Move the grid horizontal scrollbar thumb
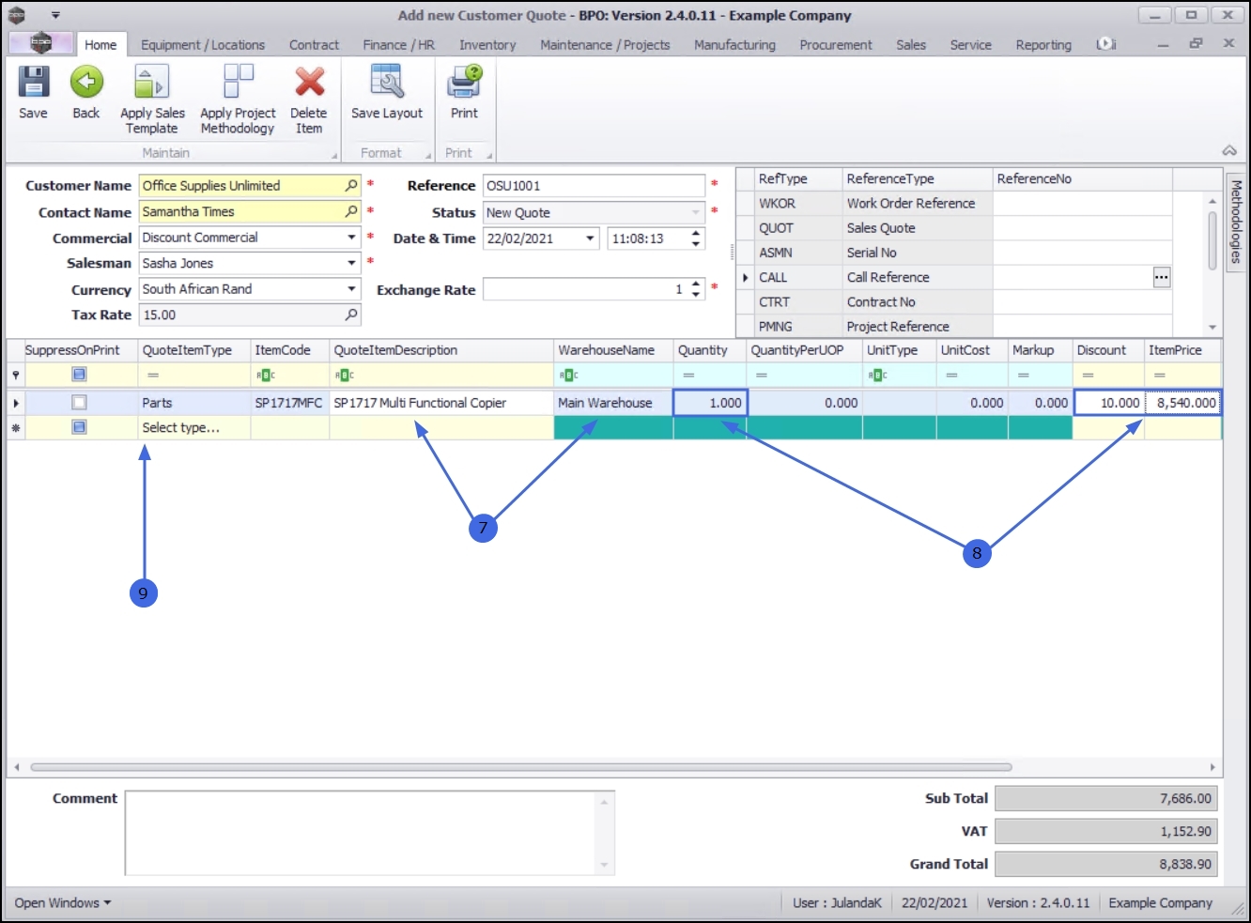The image size is (1251, 923). click(x=521, y=767)
